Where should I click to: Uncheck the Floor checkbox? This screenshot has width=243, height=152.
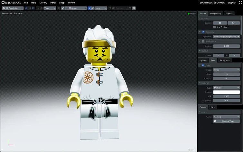203,65
